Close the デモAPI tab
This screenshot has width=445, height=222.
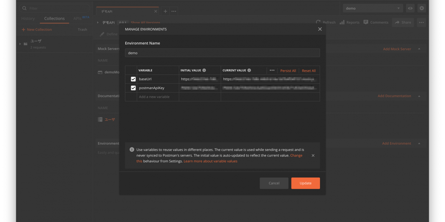coord(156,11)
